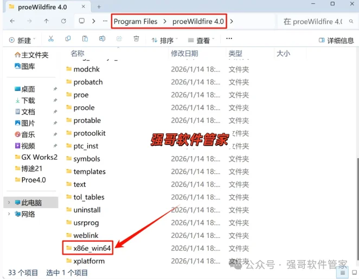Select 网络 in navigation pane
Image resolution: width=359 pixels, height=279 pixels.
25,214
